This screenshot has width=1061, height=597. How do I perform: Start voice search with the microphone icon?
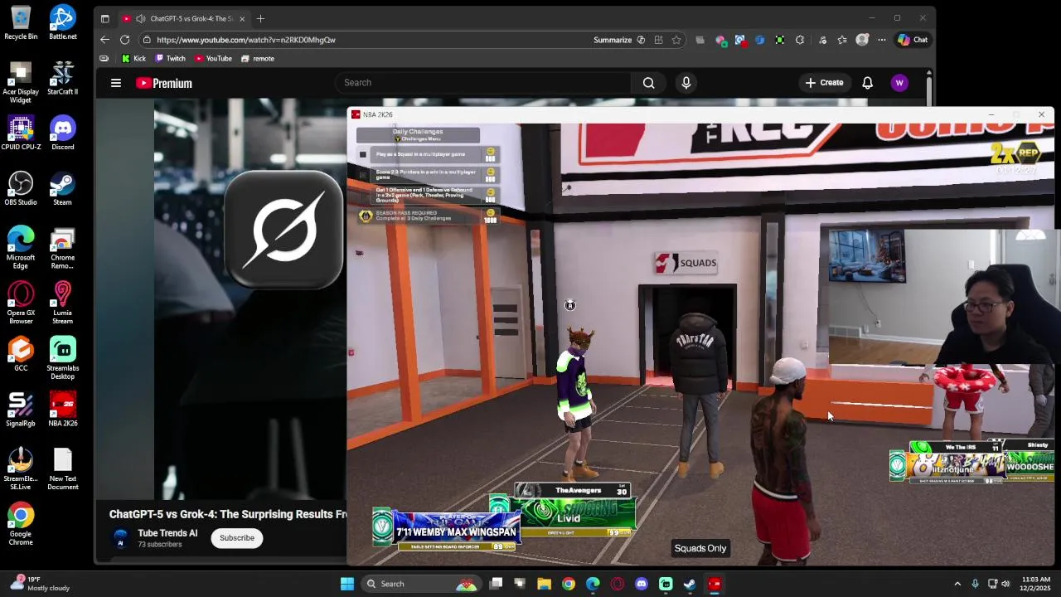tap(686, 83)
